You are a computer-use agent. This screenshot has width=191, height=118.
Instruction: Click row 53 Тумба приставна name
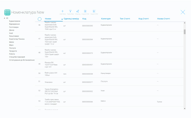(52, 102)
